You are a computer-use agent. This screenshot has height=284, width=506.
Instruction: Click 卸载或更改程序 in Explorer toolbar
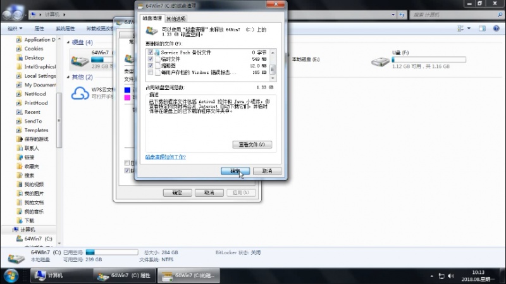pyautogui.click(x=100, y=28)
